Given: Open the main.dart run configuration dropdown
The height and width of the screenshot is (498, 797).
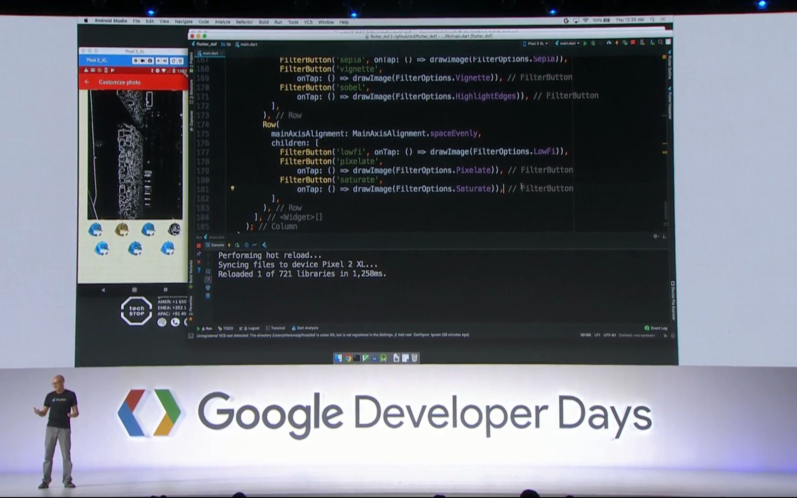Looking at the screenshot, I should click(567, 43).
